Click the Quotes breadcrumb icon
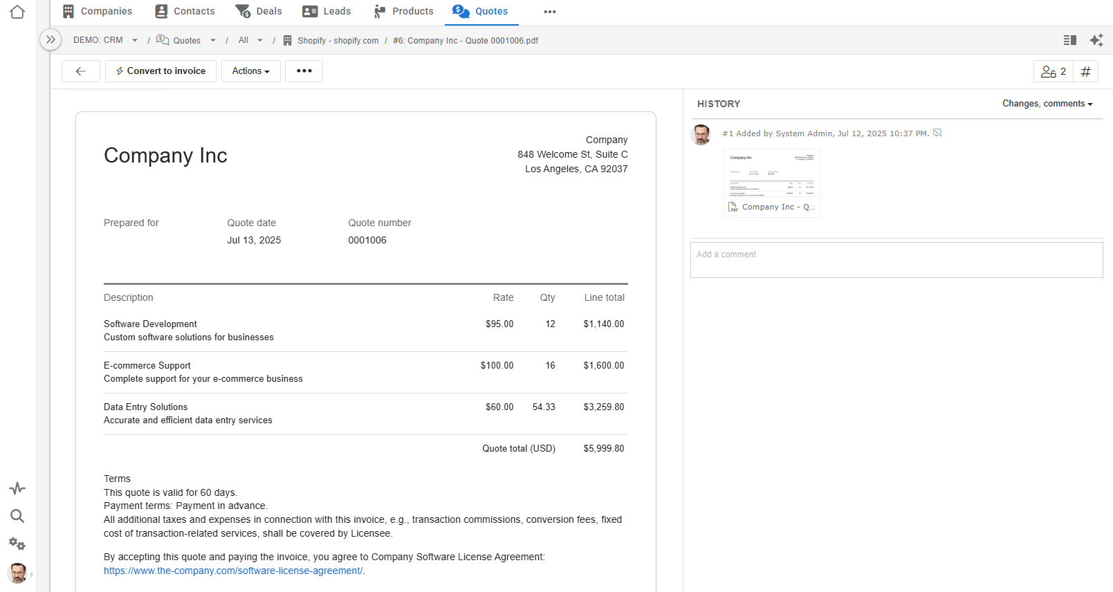Screen dimensions: 1113x592 (163, 40)
